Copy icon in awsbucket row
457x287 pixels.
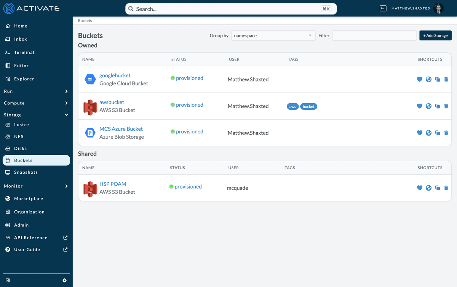pos(438,106)
